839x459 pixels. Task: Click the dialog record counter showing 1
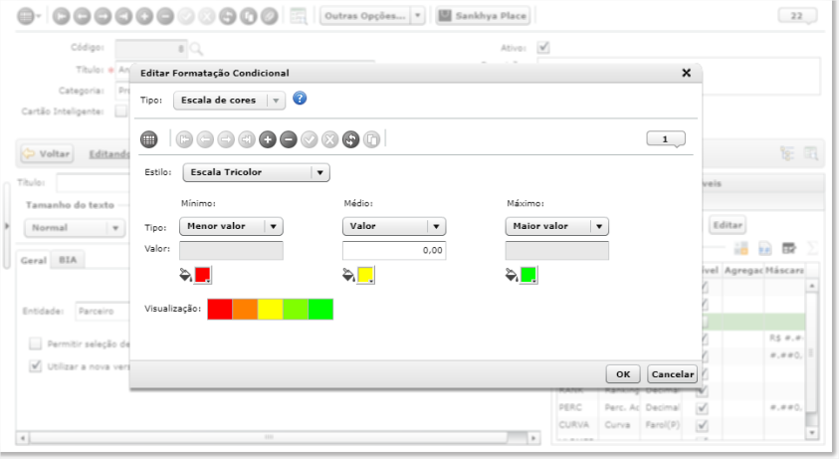click(x=666, y=139)
